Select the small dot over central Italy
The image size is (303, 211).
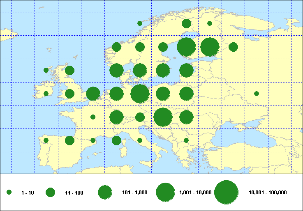(140, 140)
